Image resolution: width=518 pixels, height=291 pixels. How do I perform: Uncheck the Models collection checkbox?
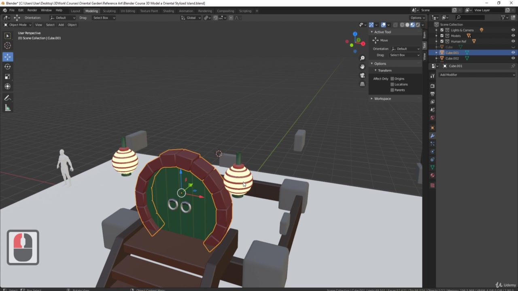[x=442, y=36]
